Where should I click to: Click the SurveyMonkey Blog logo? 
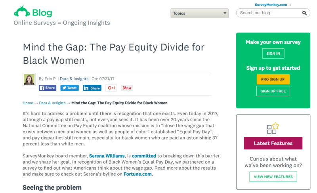(x=33, y=12)
